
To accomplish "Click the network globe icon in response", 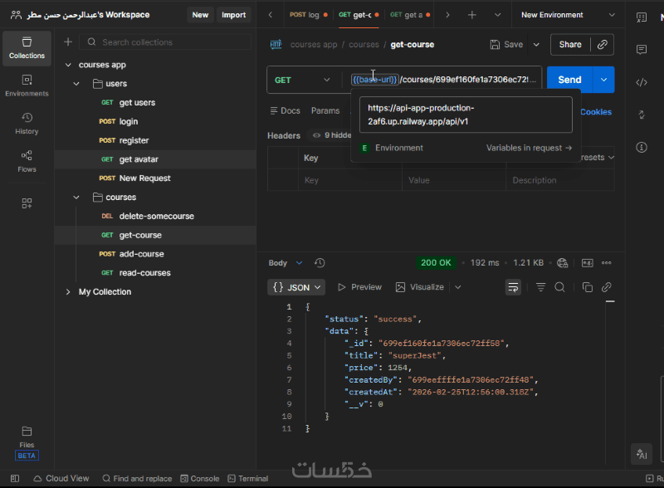I will (x=563, y=263).
